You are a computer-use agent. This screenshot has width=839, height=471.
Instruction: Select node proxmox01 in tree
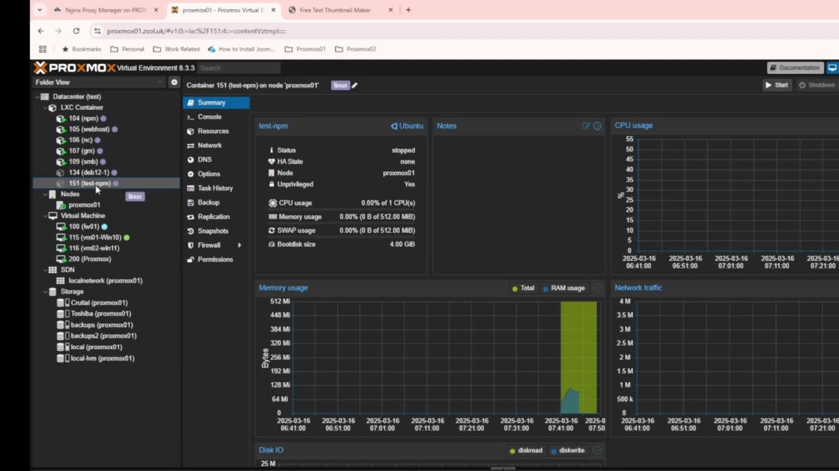84,205
